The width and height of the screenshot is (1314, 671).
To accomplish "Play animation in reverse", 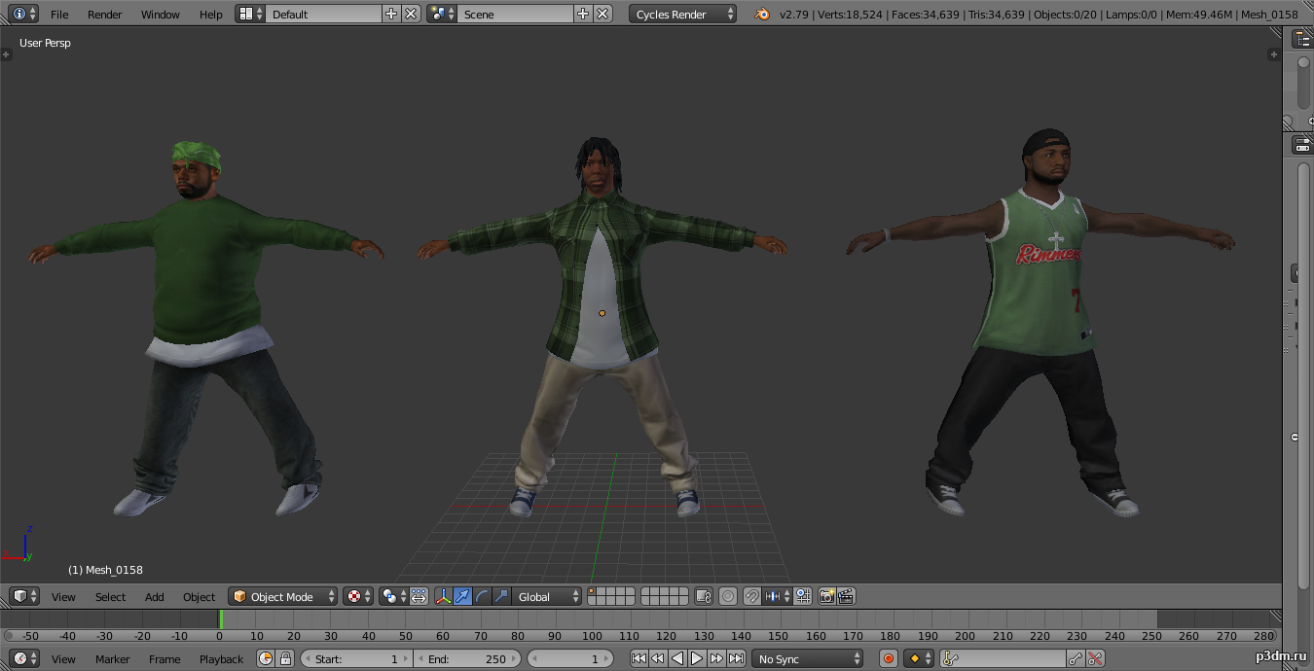I will (677, 658).
